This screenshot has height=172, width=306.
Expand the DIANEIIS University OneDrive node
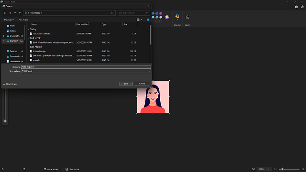pyautogui.click(x=4, y=41)
